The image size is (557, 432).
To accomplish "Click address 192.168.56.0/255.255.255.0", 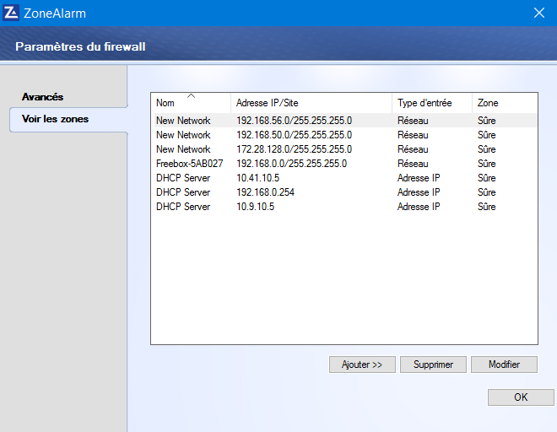I will [x=295, y=121].
